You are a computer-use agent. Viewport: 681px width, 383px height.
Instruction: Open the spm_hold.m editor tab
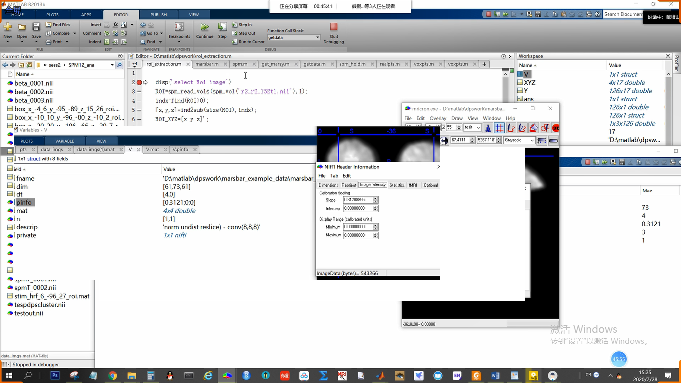[352, 64]
